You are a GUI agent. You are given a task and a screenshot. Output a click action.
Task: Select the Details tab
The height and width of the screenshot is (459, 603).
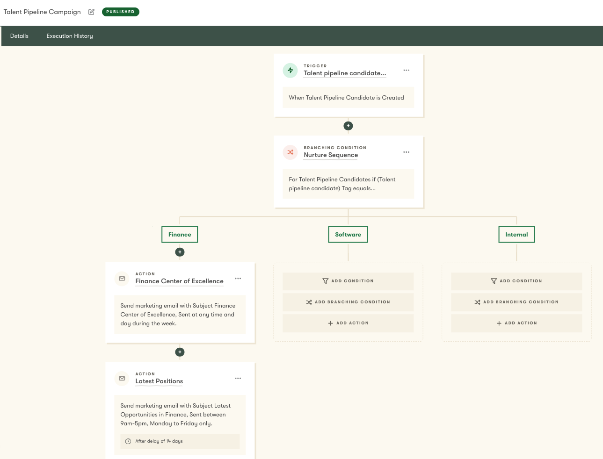[x=19, y=36]
